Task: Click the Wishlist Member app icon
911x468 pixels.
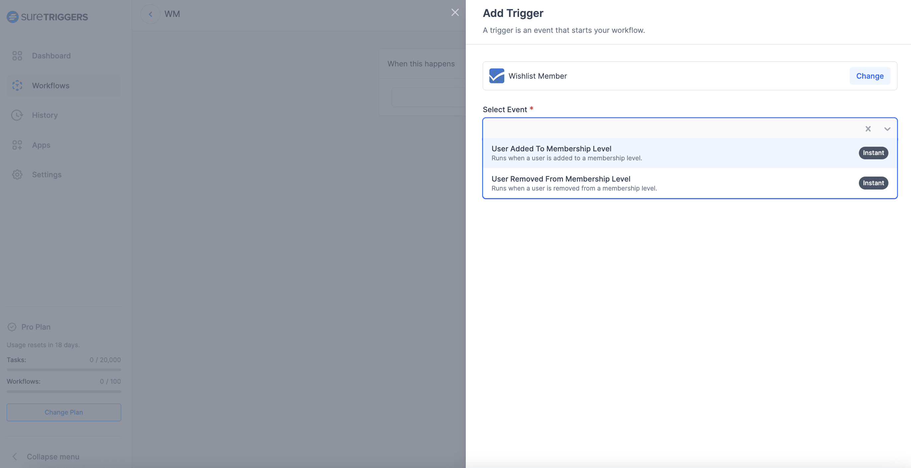Action: click(x=497, y=76)
